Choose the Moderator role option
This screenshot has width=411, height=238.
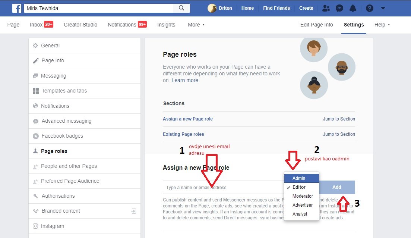(x=303, y=196)
